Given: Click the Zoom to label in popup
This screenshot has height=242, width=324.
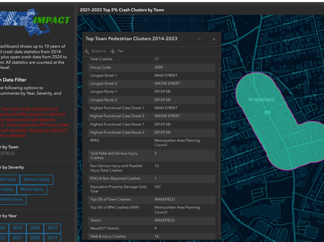Looking at the screenshot, I should (x=99, y=51).
